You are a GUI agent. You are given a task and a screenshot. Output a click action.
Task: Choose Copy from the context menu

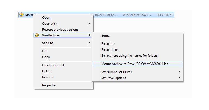[x=46, y=57]
